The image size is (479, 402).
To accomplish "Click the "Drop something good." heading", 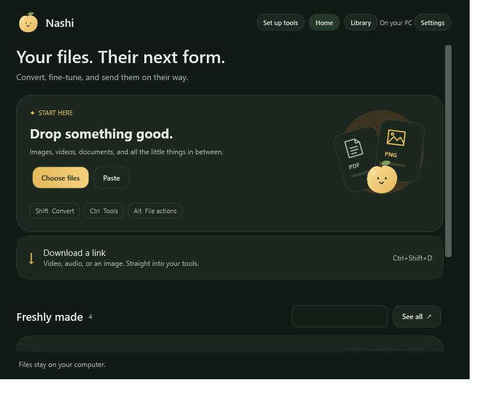I will (102, 134).
